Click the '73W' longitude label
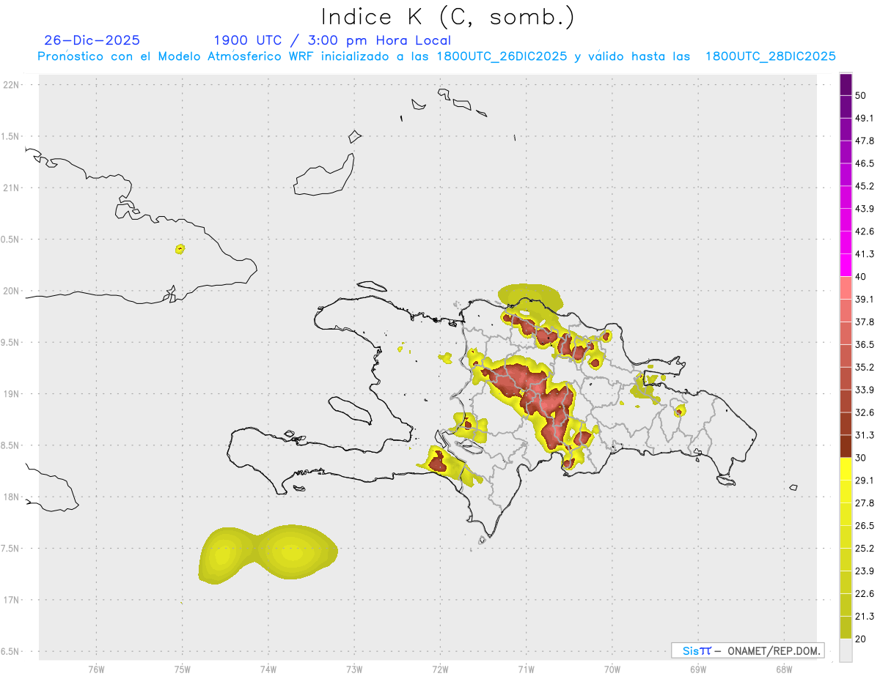The width and height of the screenshot is (880, 679). [x=354, y=669]
